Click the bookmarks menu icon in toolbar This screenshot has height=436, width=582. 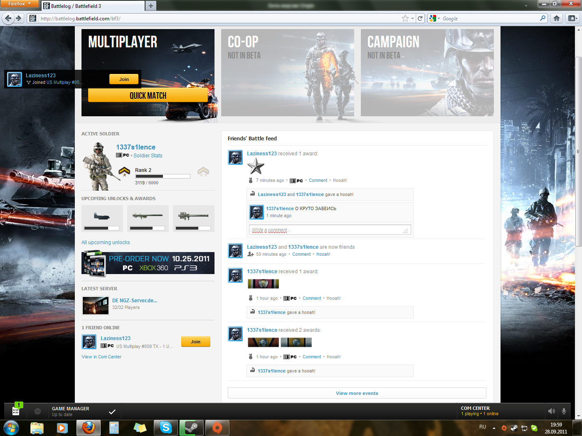[572, 18]
